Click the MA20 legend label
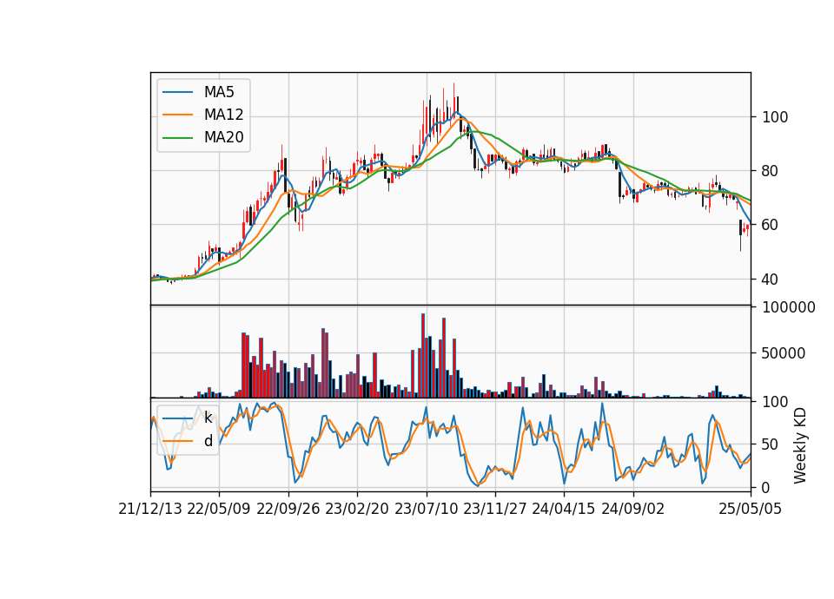The height and width of the screenshot is (599, 834). [223, 137]
